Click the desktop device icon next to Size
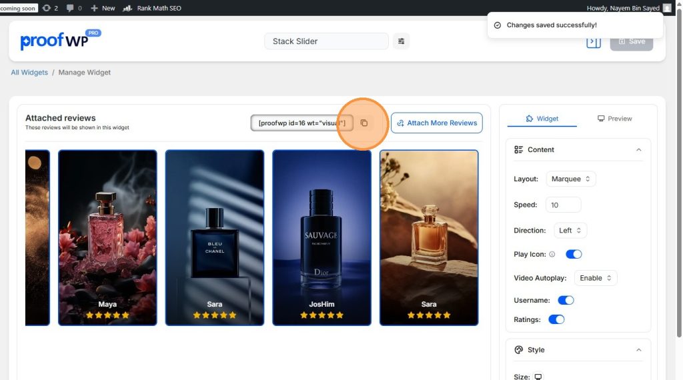This screenshot has height=380, width=683. click(x=538, y=377)
